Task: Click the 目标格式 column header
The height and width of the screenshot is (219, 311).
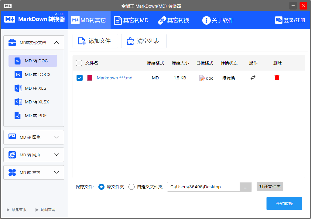Action: 205,63
